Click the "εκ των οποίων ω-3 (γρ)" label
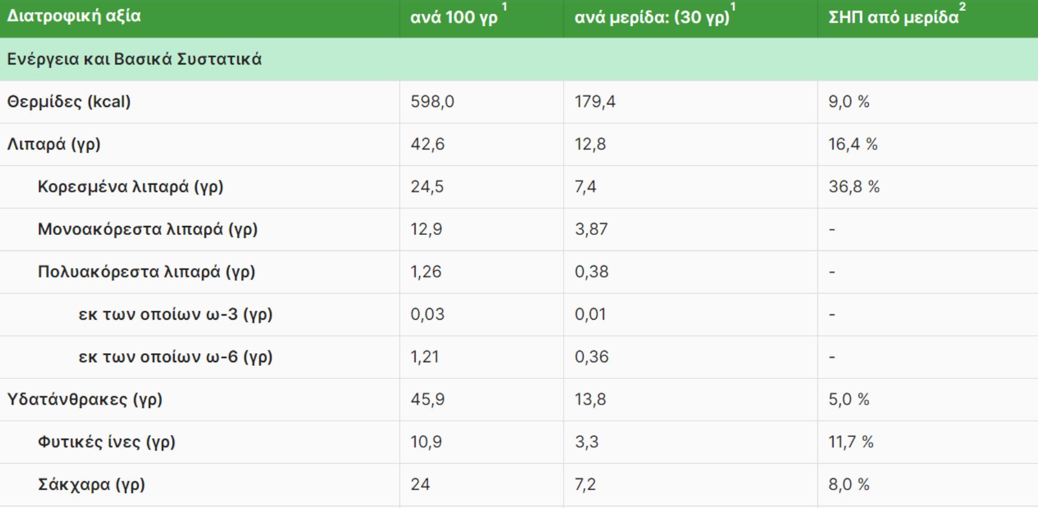Image resolution: width=1038 pixels, height=508 pixels. (175, 314)
